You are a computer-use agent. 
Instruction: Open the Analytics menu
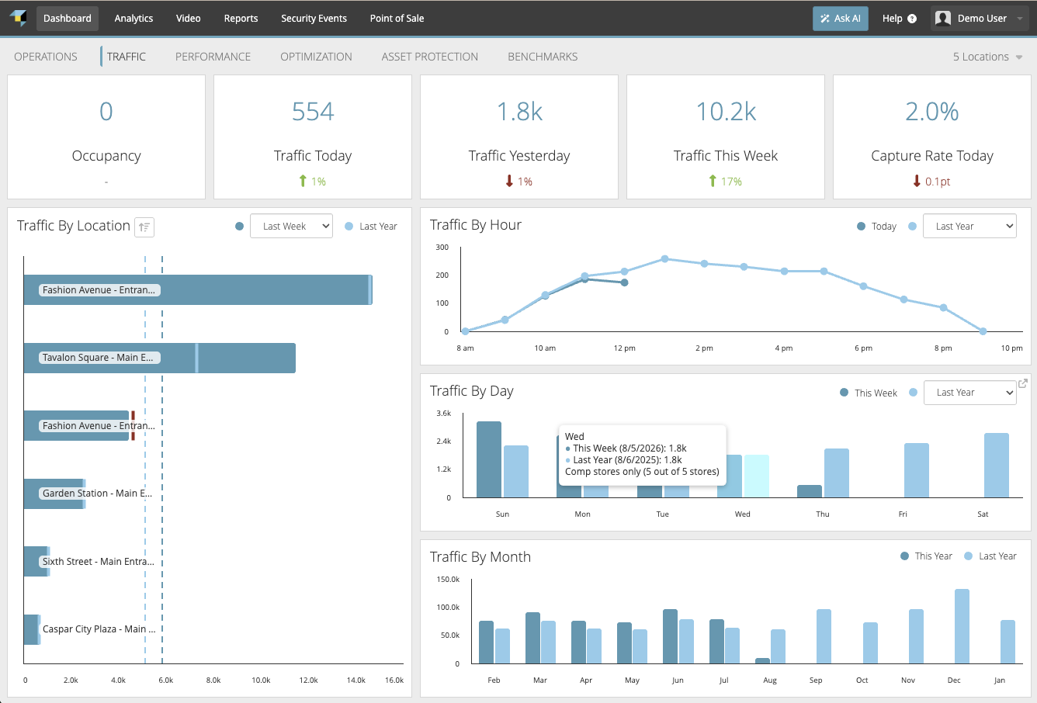[134, 19]
